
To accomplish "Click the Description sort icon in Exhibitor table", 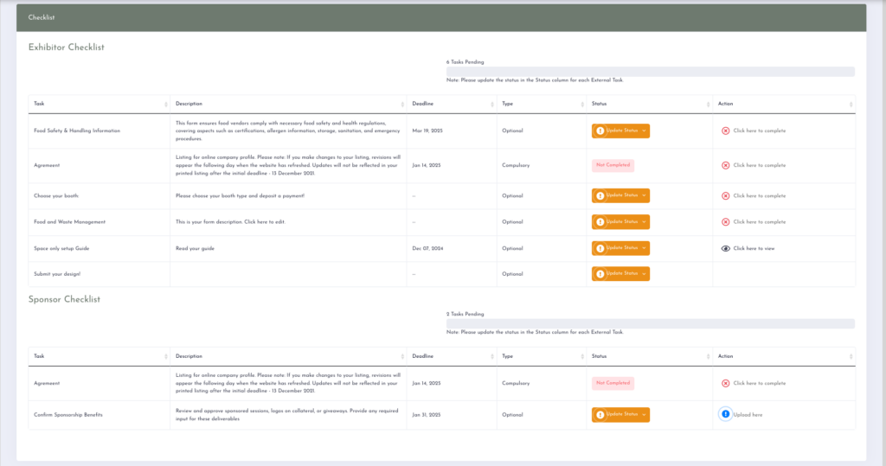I will coord(402,105).
